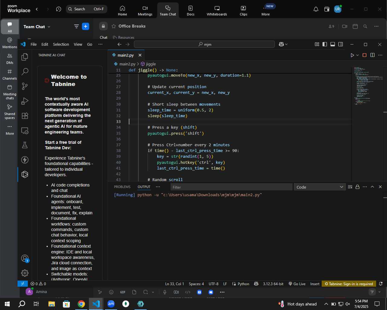
Task: Open run button dropdown arrow
Action: 357,55
